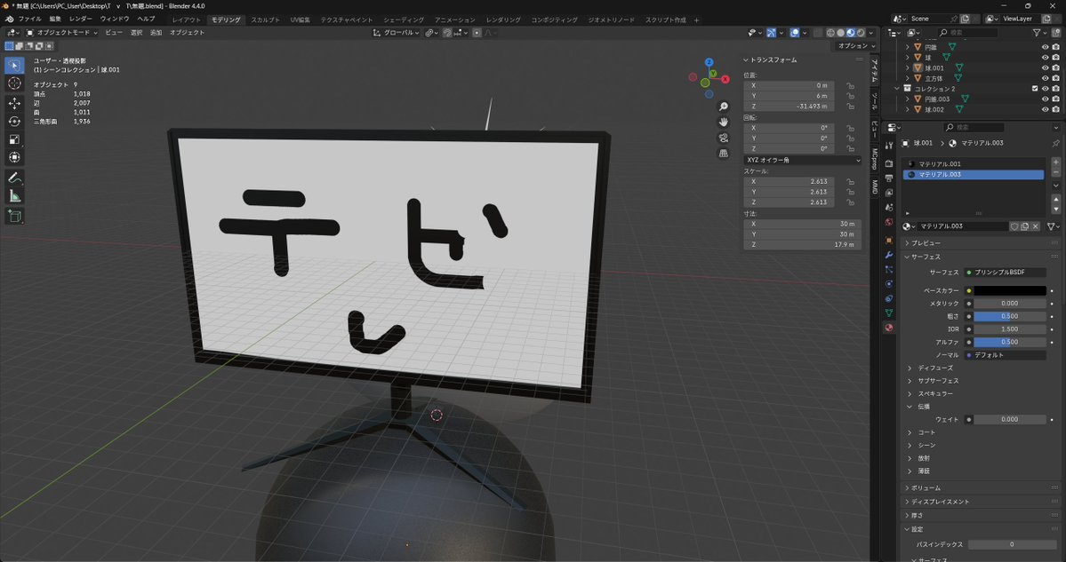Select the Add Cube tool
The height and width of the screenshot is (562, 1066).
tap(14, 217)
